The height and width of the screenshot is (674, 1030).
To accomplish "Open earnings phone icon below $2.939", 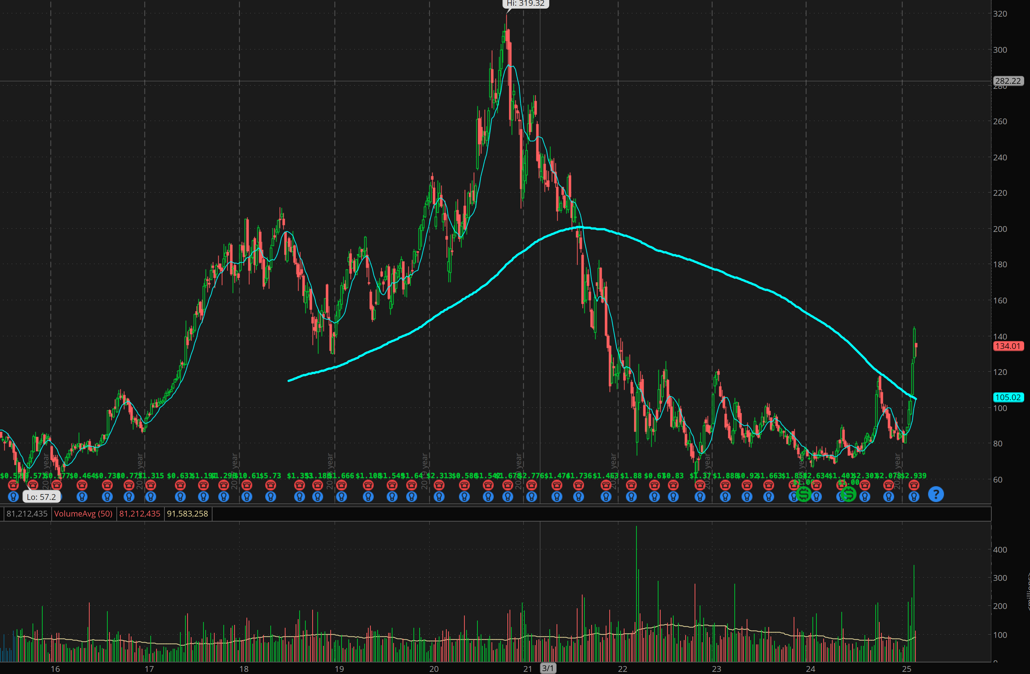I will tap(914, 485).
